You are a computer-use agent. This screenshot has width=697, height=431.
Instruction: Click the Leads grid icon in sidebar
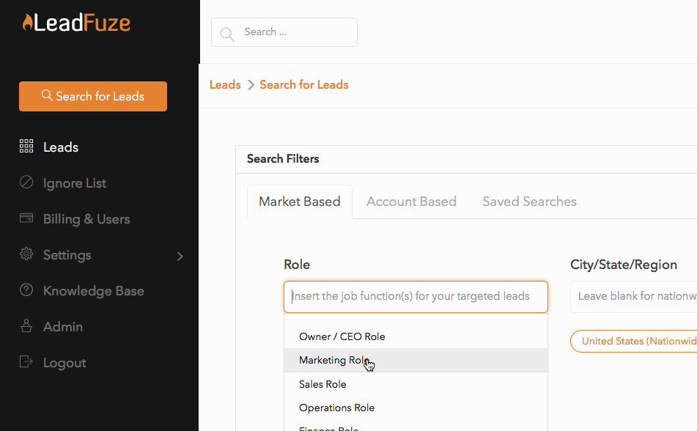coord(26,146)
